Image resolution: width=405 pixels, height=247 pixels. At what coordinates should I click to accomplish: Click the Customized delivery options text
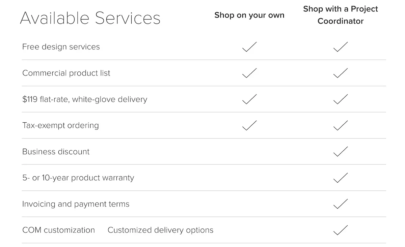161,230
